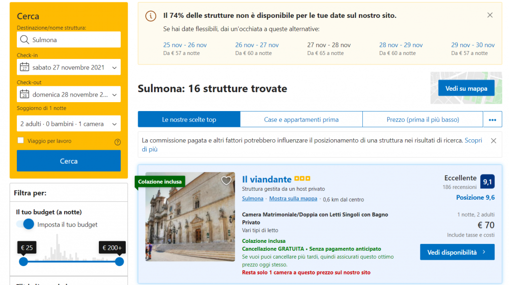Click the 9,1 review score badge

tap(487, 182)
